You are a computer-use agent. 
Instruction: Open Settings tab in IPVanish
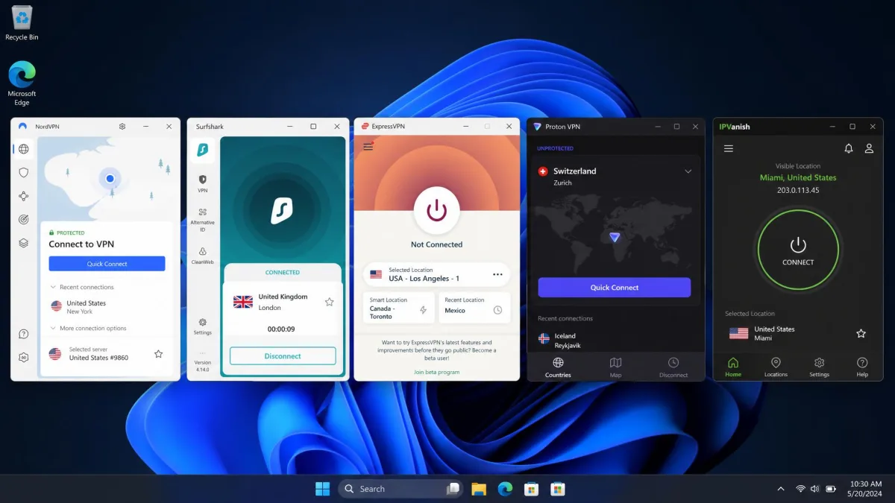819,367
